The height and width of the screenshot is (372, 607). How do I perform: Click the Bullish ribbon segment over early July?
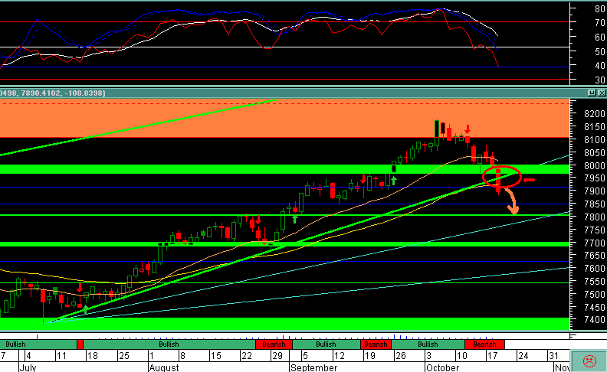click(38, 344)
